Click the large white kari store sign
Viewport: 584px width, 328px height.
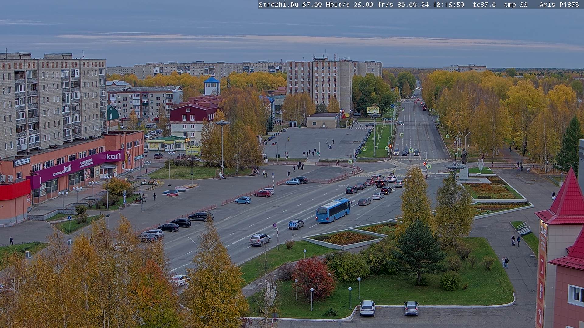113,156
